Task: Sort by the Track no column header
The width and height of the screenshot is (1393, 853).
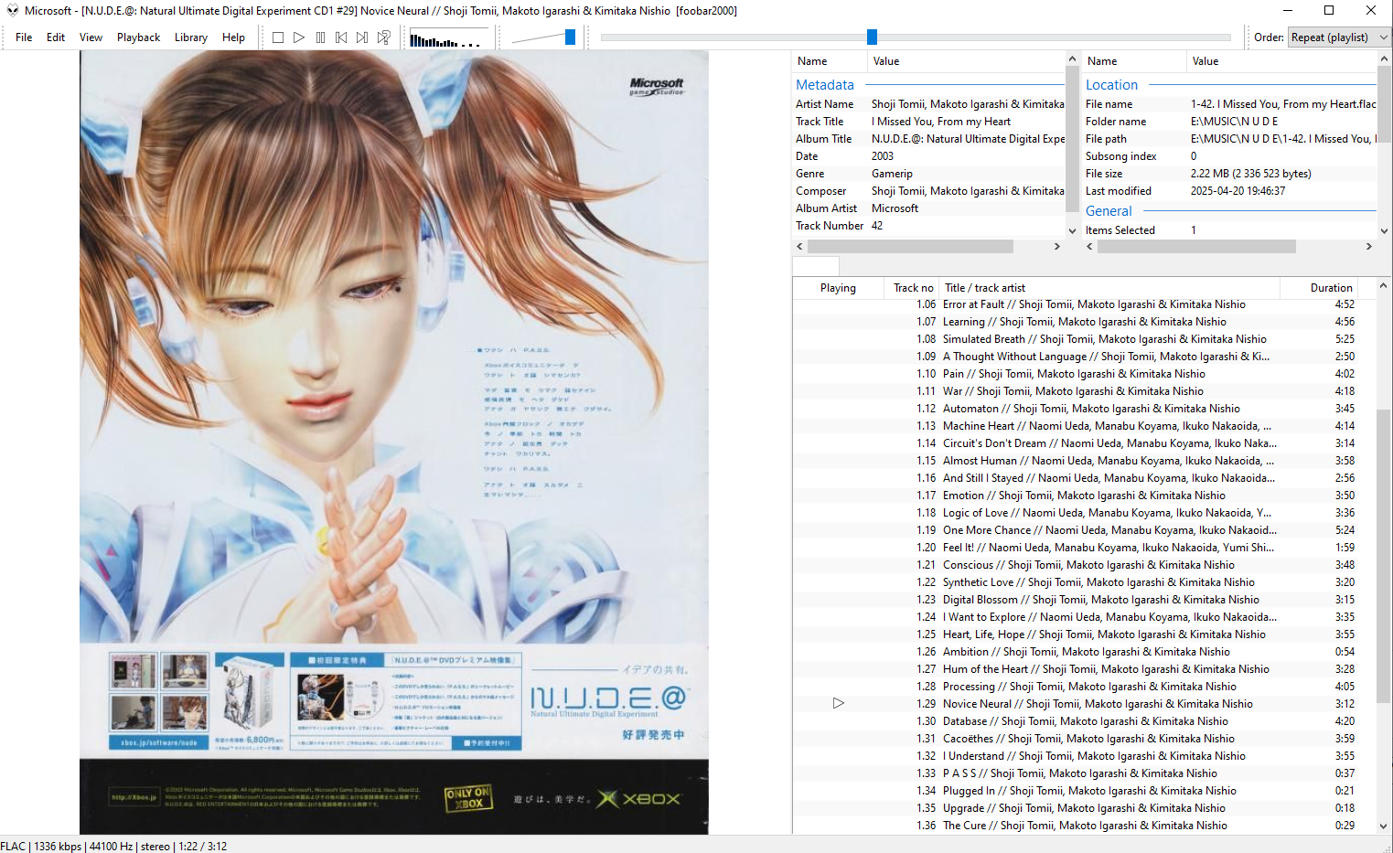Action: pyautogui.click(x=913, y=288)
